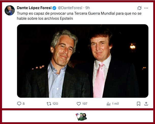Click the Grok icon on the tweet

139,8
